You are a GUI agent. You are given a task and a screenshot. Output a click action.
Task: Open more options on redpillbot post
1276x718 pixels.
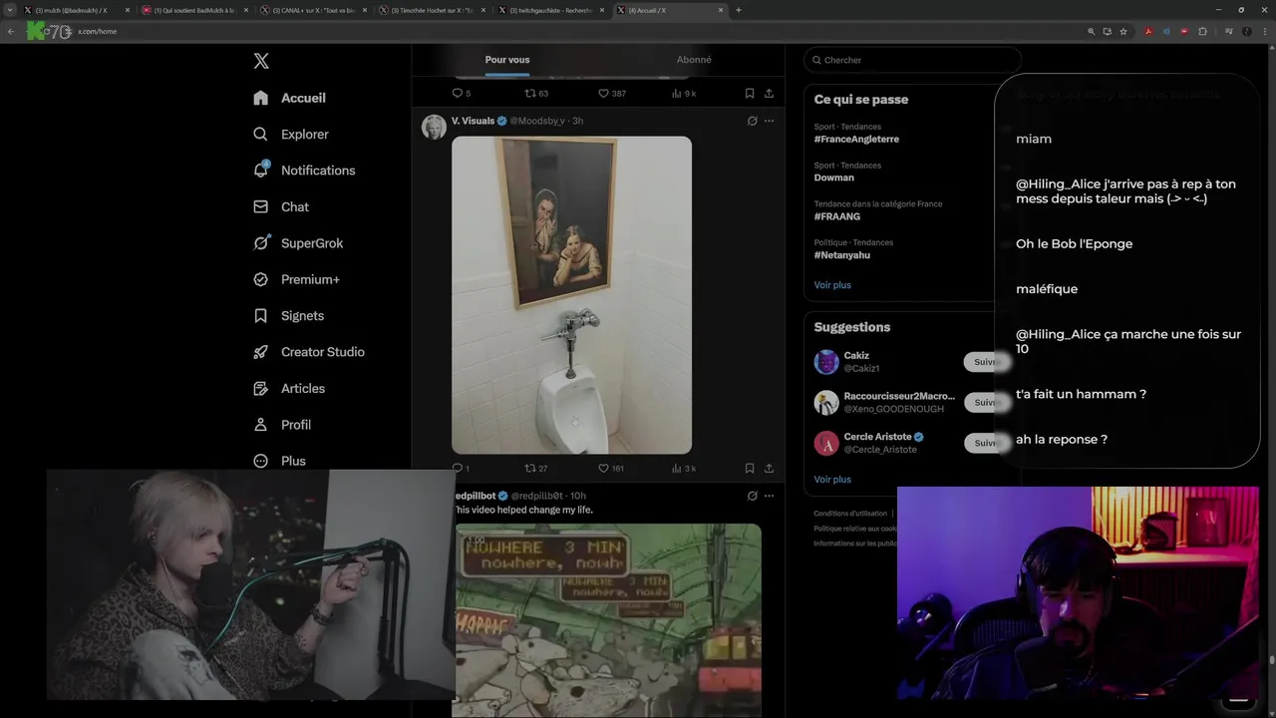tap(769, 496)
